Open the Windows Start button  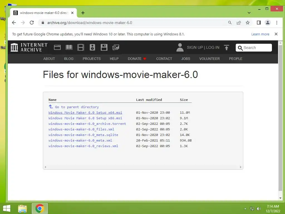(x=7, y=208)
